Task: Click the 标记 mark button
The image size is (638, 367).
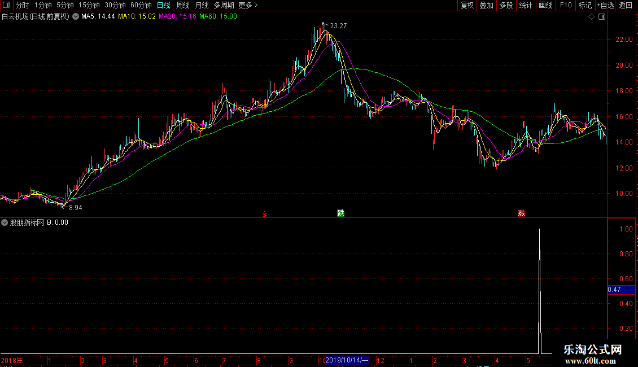Action: click(585, 5)
